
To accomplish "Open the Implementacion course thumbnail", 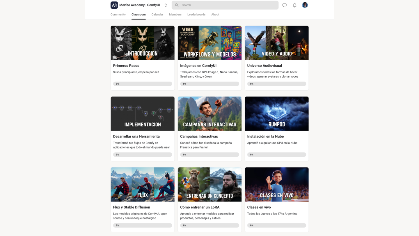I will point(143,114).
